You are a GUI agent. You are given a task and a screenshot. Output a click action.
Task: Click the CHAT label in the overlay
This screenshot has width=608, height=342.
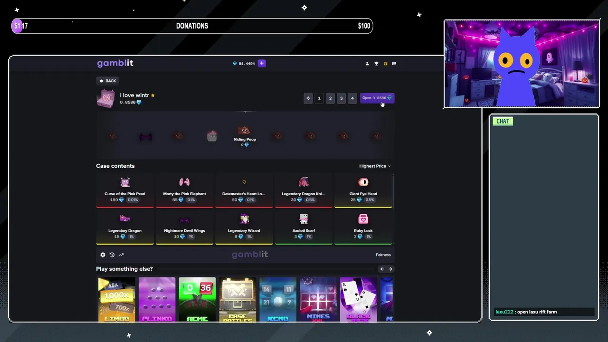point(503,121)
